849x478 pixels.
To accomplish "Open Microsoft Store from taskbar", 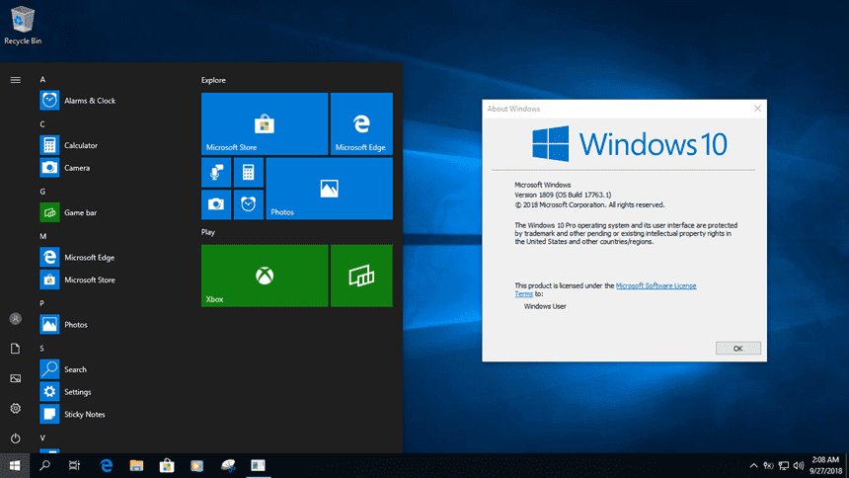I will pyautogui.click(x=167, y=465).
